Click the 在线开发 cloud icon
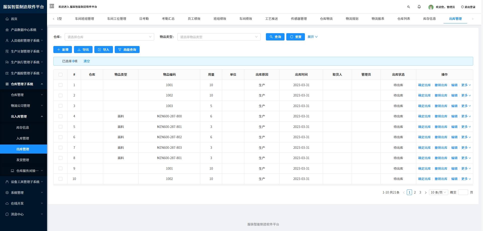 (x=7, y=203)
